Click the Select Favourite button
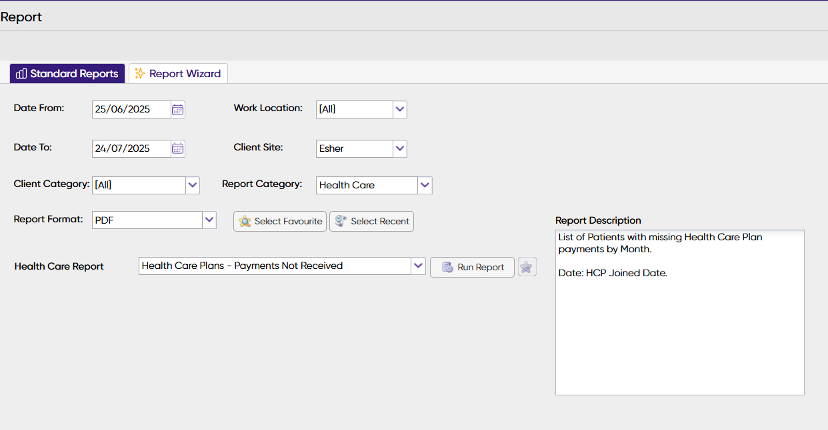 click(280, 221)
